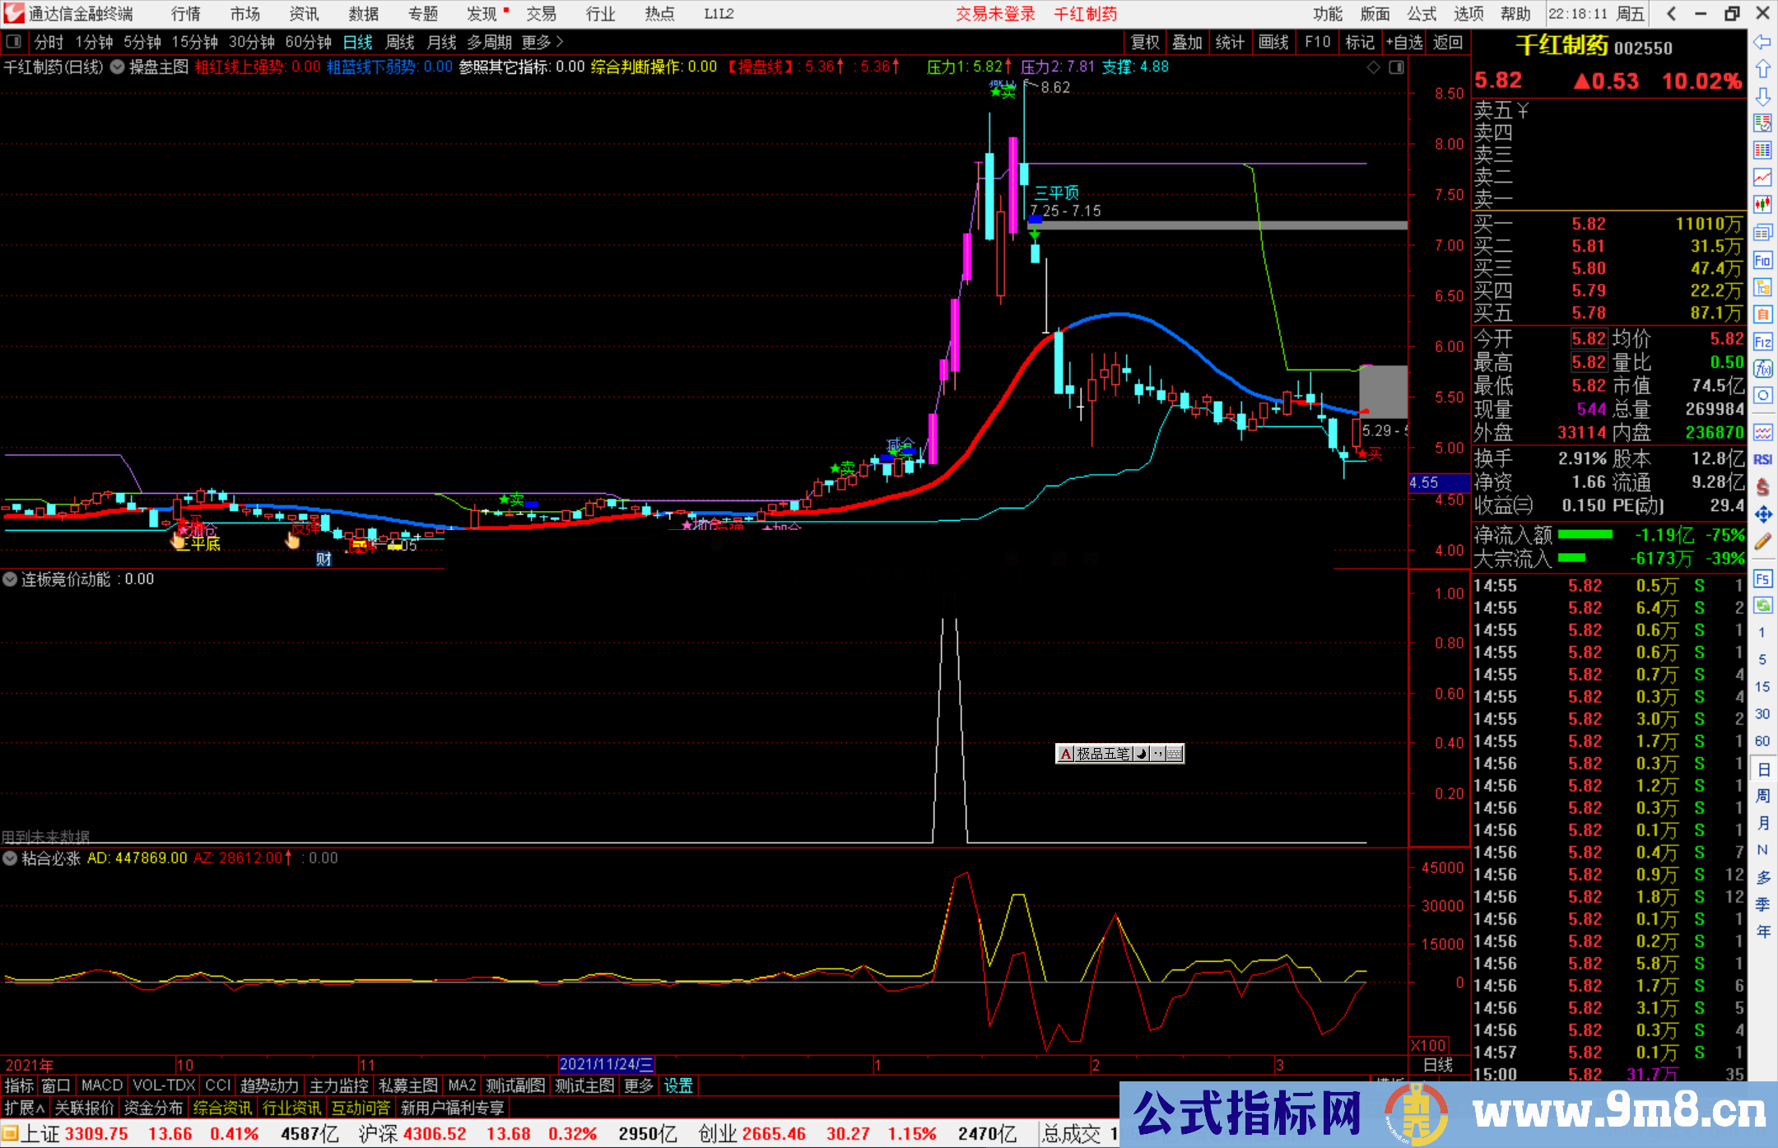Click the RSI indicator sidebar icon

click(x=1762, y=459)
